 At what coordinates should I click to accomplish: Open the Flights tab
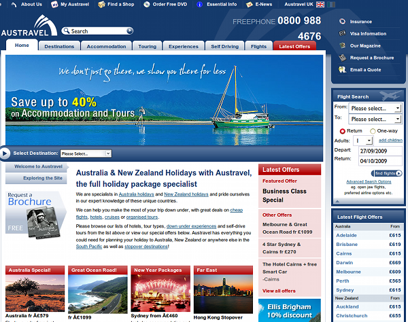[x=258, y=46]
